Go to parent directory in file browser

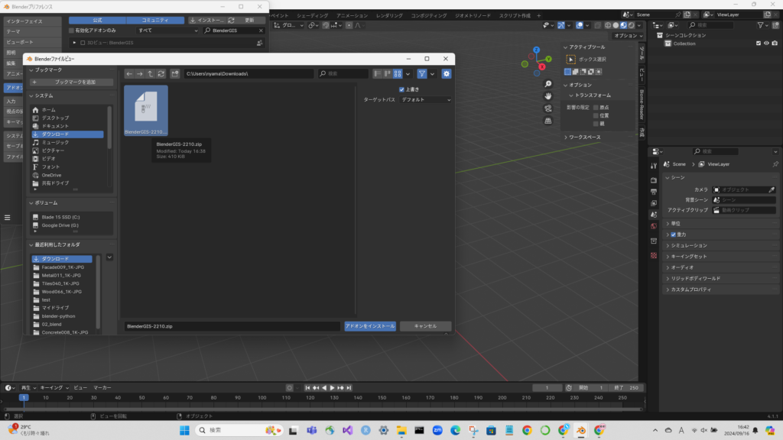tap(151, 73)
